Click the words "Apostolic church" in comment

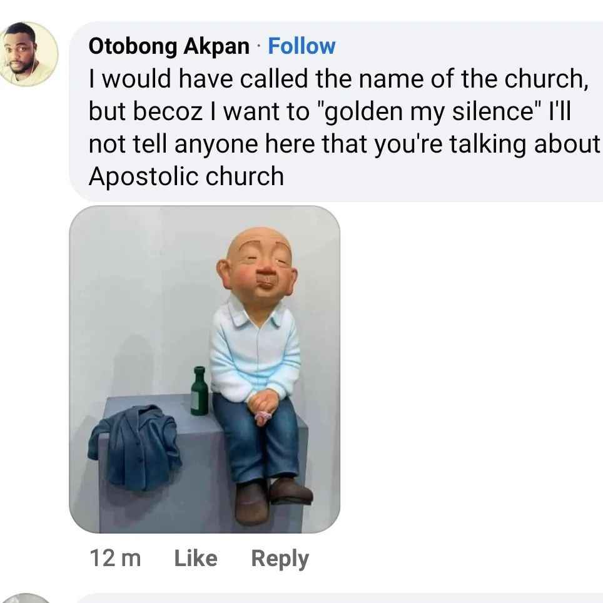(186, 176)
